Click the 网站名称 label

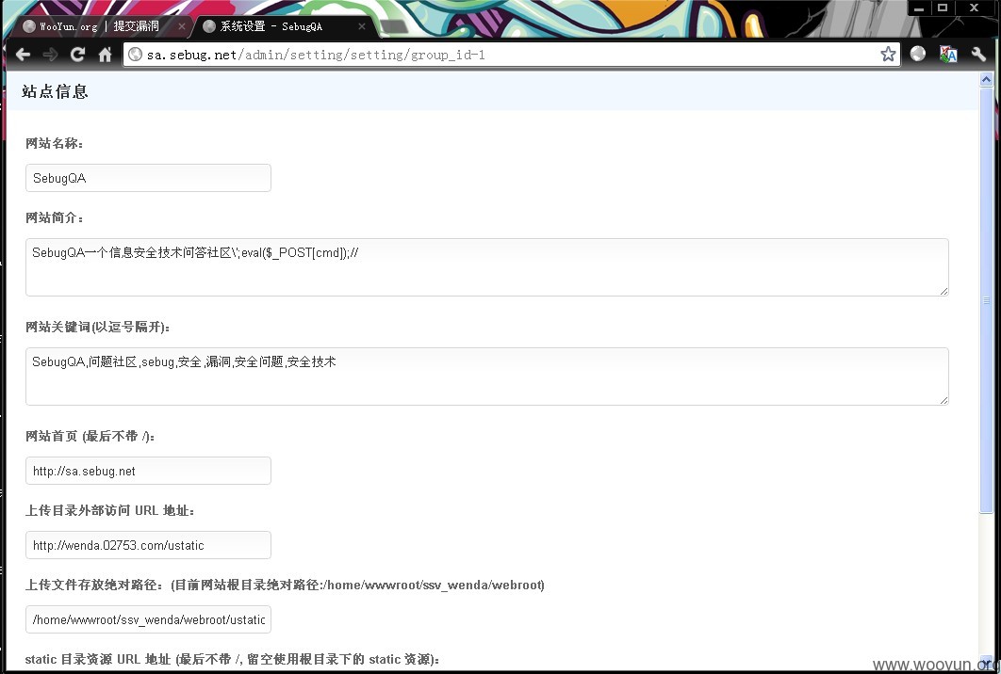pos(55,143)
